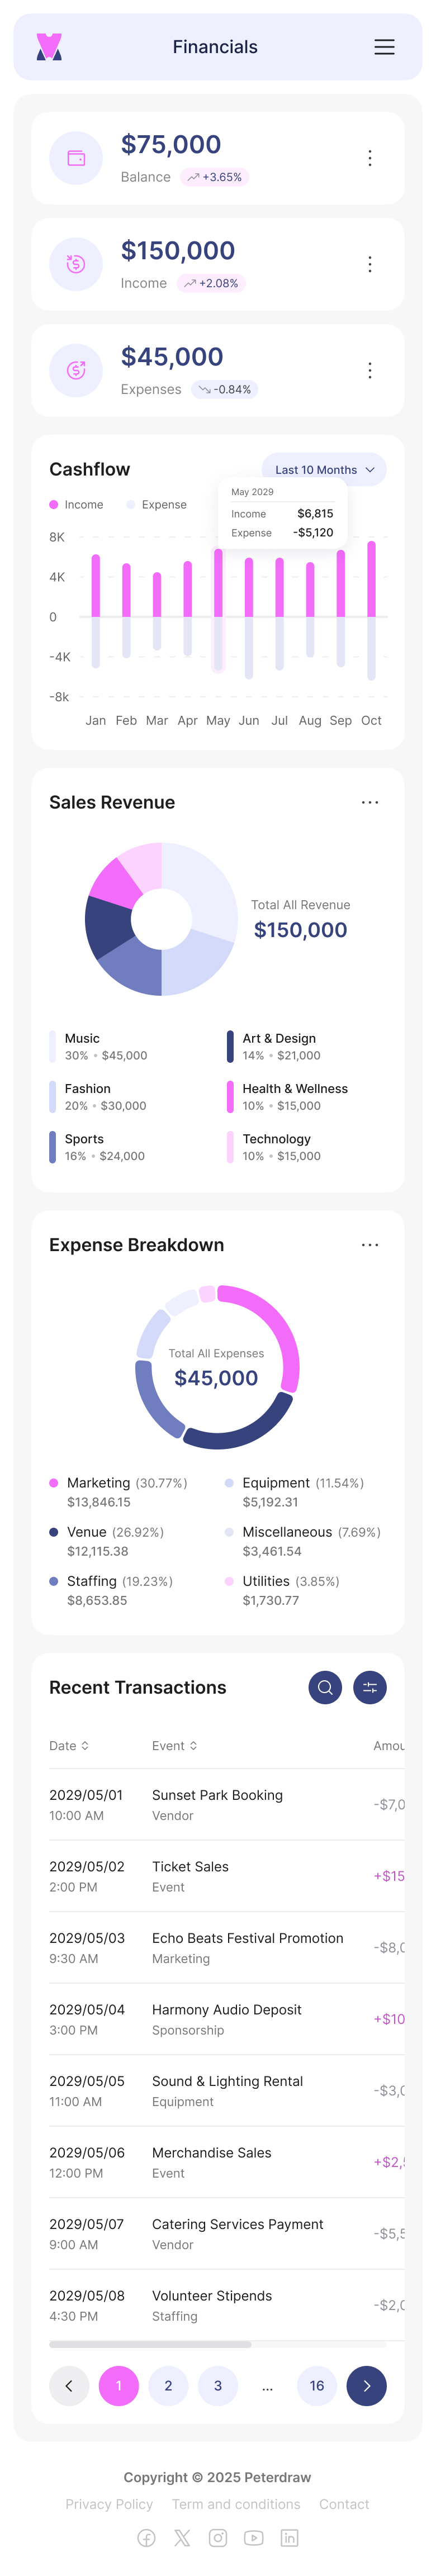Go to page 3 of transactions
The height and width of the screenshot is (2576, 436).
(x=218, y=2385)
